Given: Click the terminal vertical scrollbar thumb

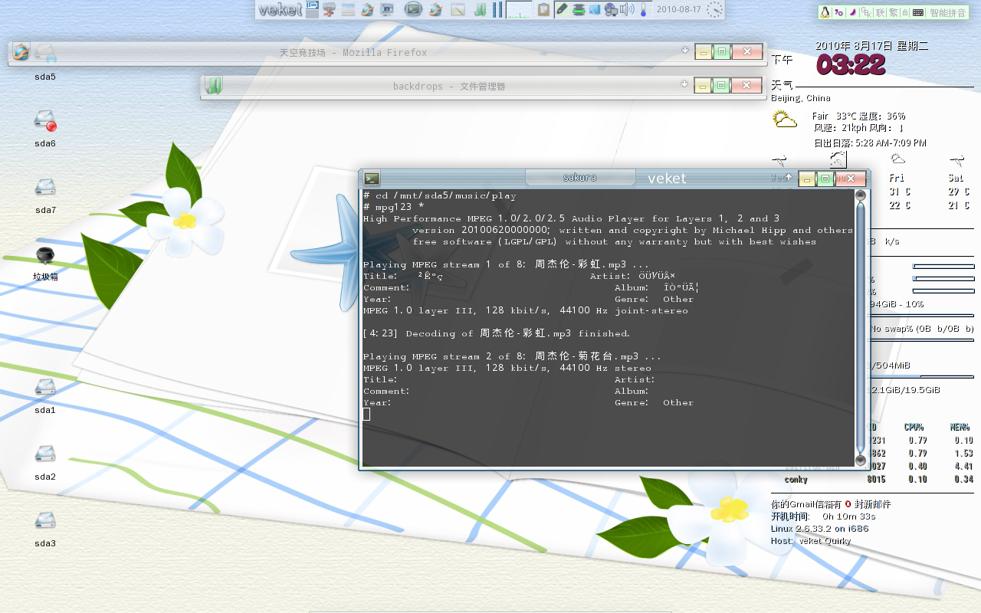Looking at the screenshot, I should point(861,328).
